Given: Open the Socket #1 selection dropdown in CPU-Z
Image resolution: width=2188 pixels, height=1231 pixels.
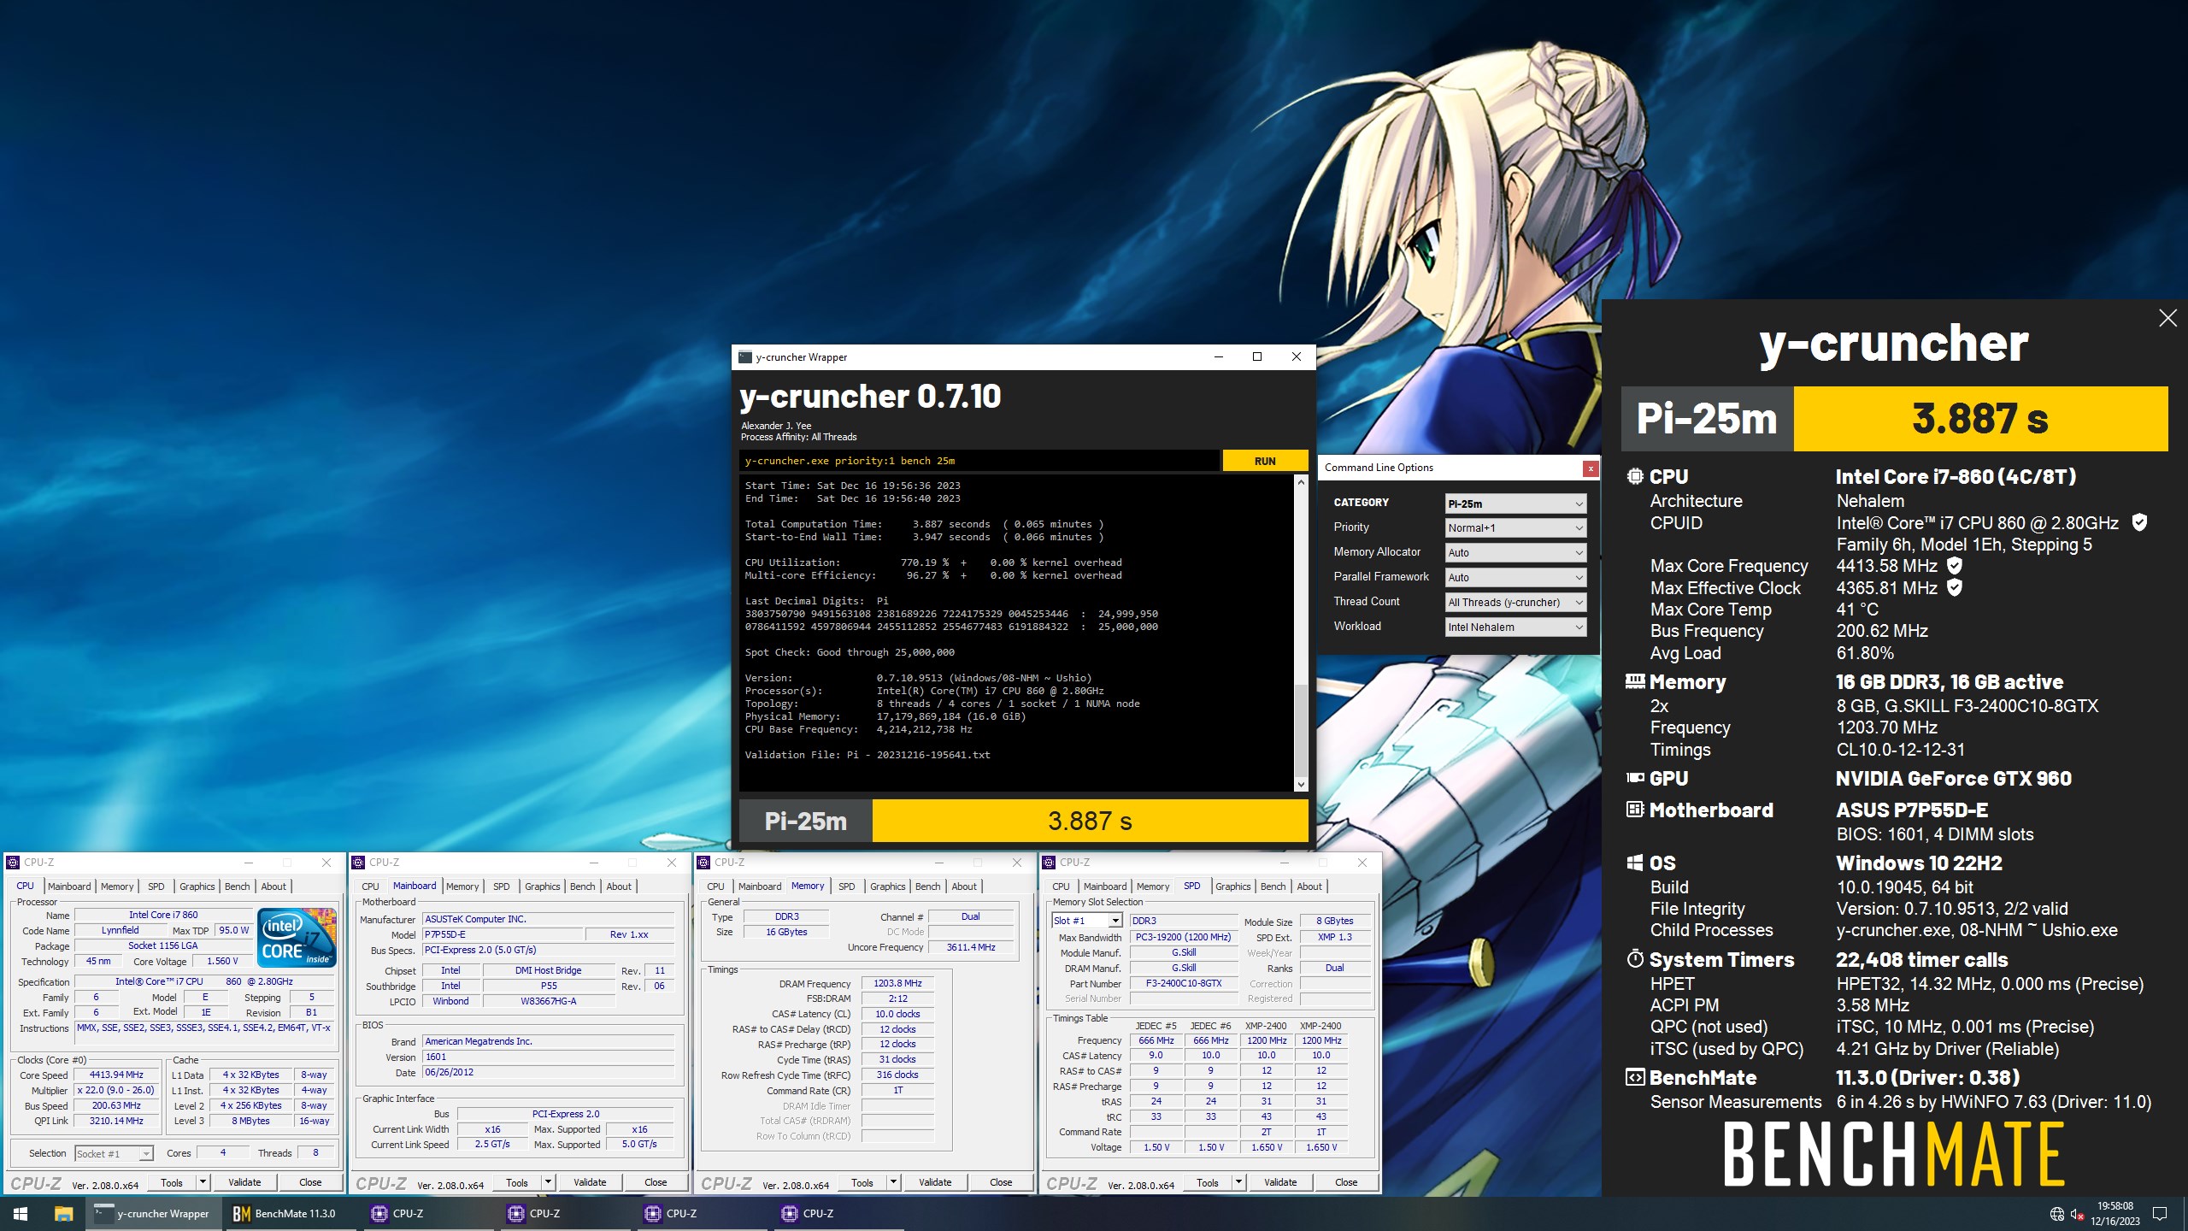Looking at the screenshot, I should click(x=114, y=1154).
